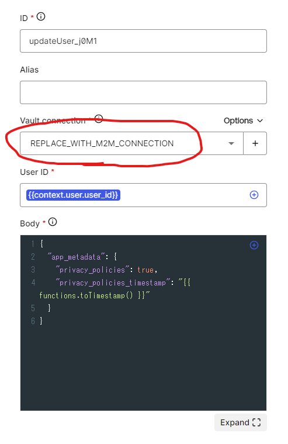
Task: Click the expand brackets icon below Body editor
Action: click(x=256, y=422)
